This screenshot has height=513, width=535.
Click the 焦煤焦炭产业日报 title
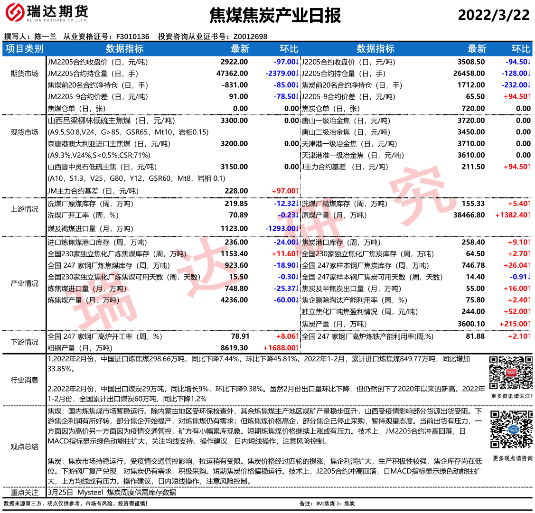point(275,16)
